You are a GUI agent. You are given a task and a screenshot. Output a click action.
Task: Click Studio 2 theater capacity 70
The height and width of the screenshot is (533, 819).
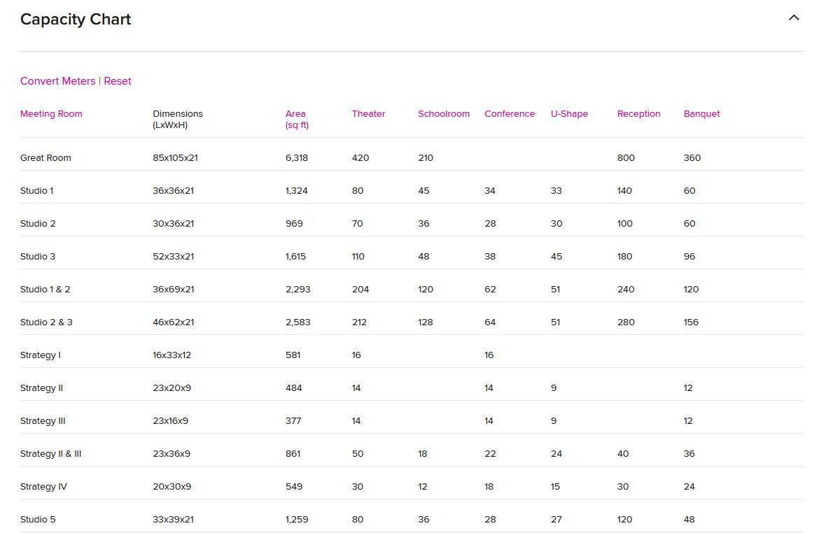(x=357, y=223)
